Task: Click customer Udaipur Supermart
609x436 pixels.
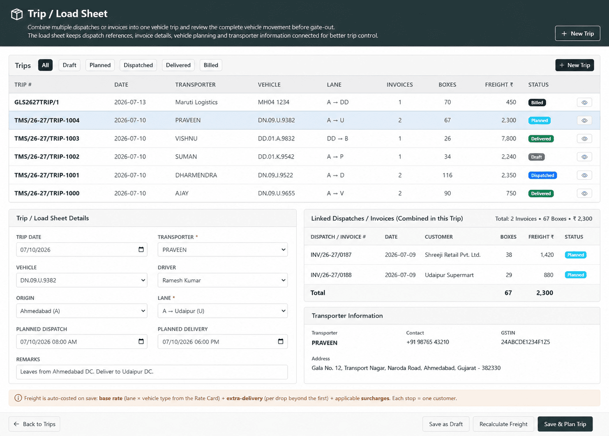Action: tap(449, 275)
